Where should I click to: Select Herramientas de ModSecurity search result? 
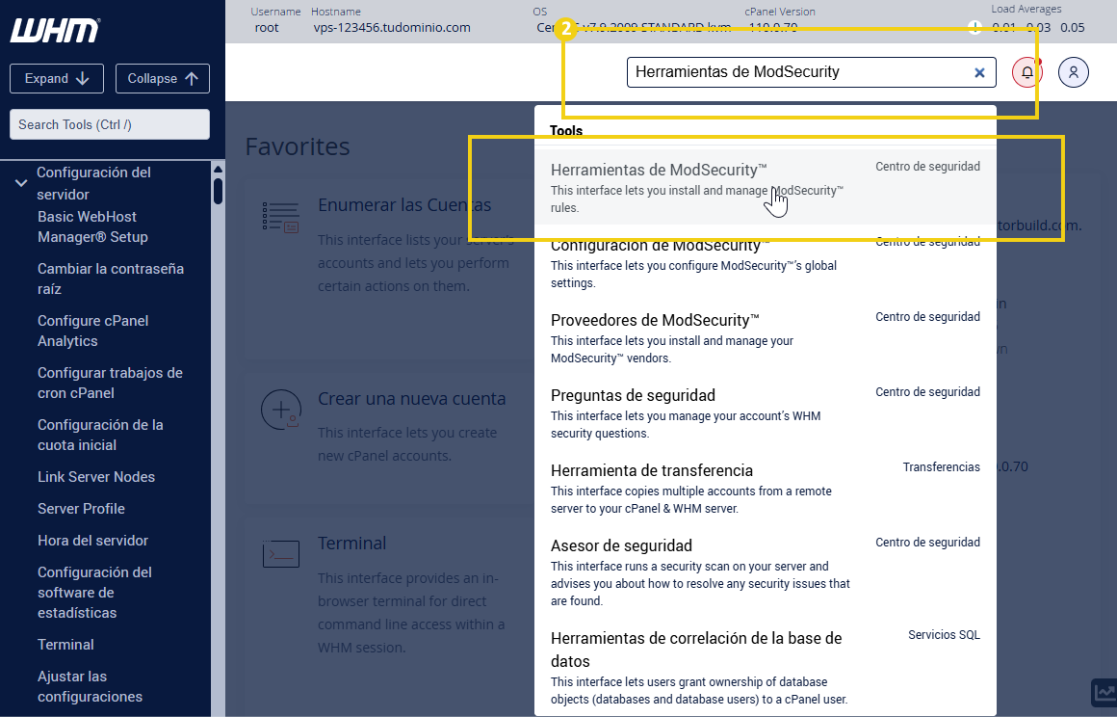[x=766, y=187]
